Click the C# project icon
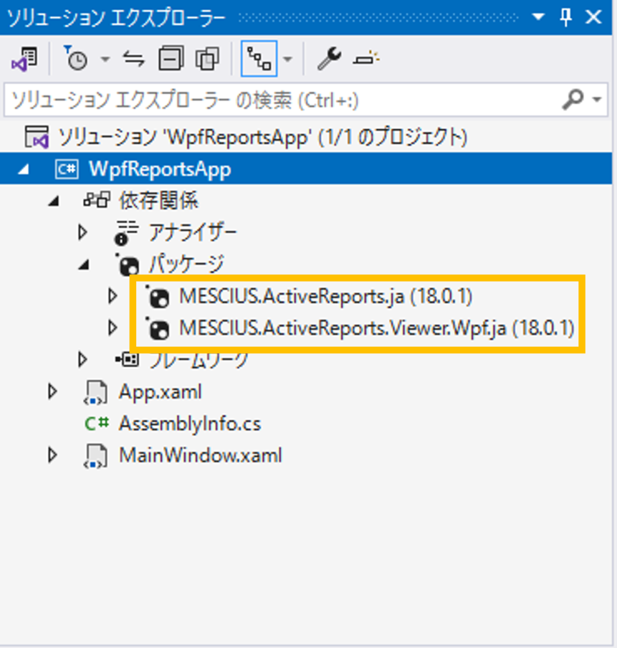 [x=67, y=169]
